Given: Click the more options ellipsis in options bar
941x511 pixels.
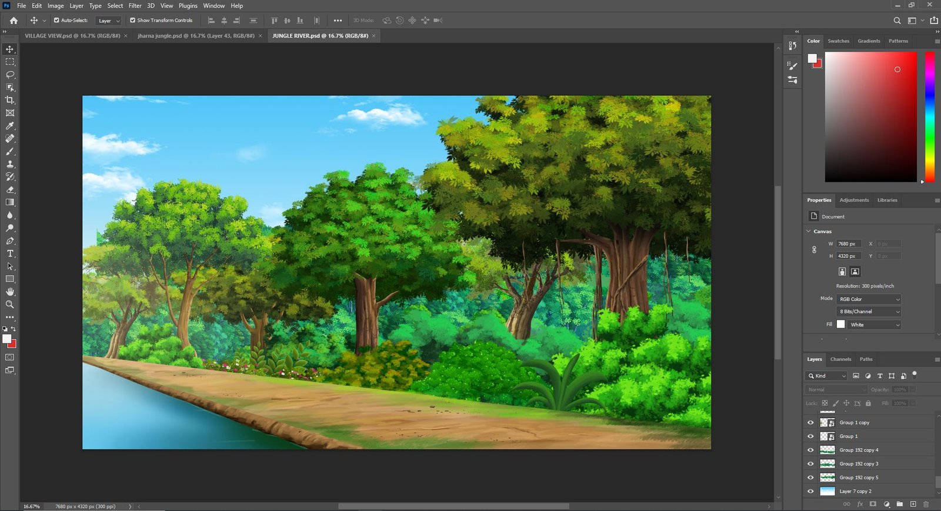Looking at the screenshot, I should [x=338, y=21].
